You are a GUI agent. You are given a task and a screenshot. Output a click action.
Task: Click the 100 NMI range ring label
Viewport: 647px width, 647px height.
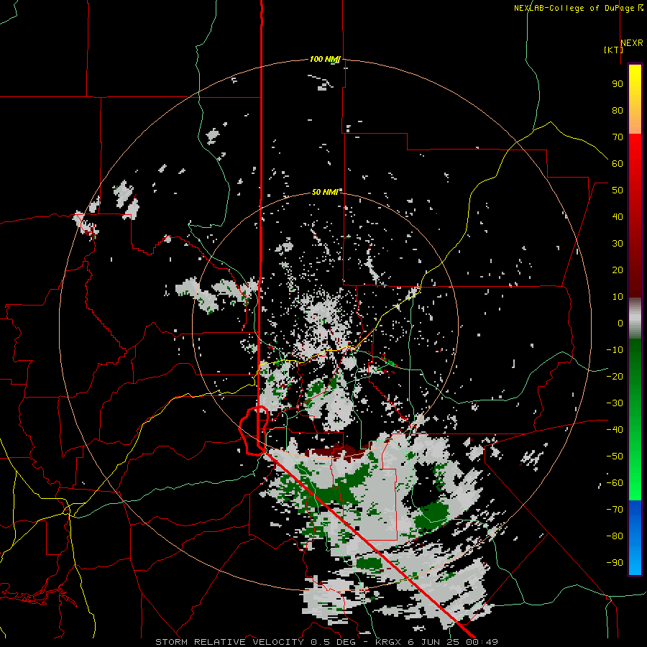pos(325,59)
